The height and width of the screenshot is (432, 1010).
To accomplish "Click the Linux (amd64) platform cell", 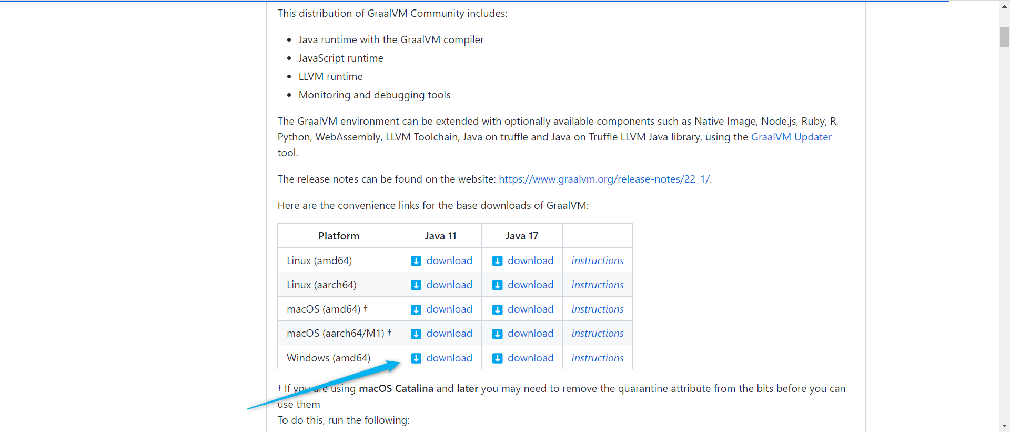I will 339,260.
